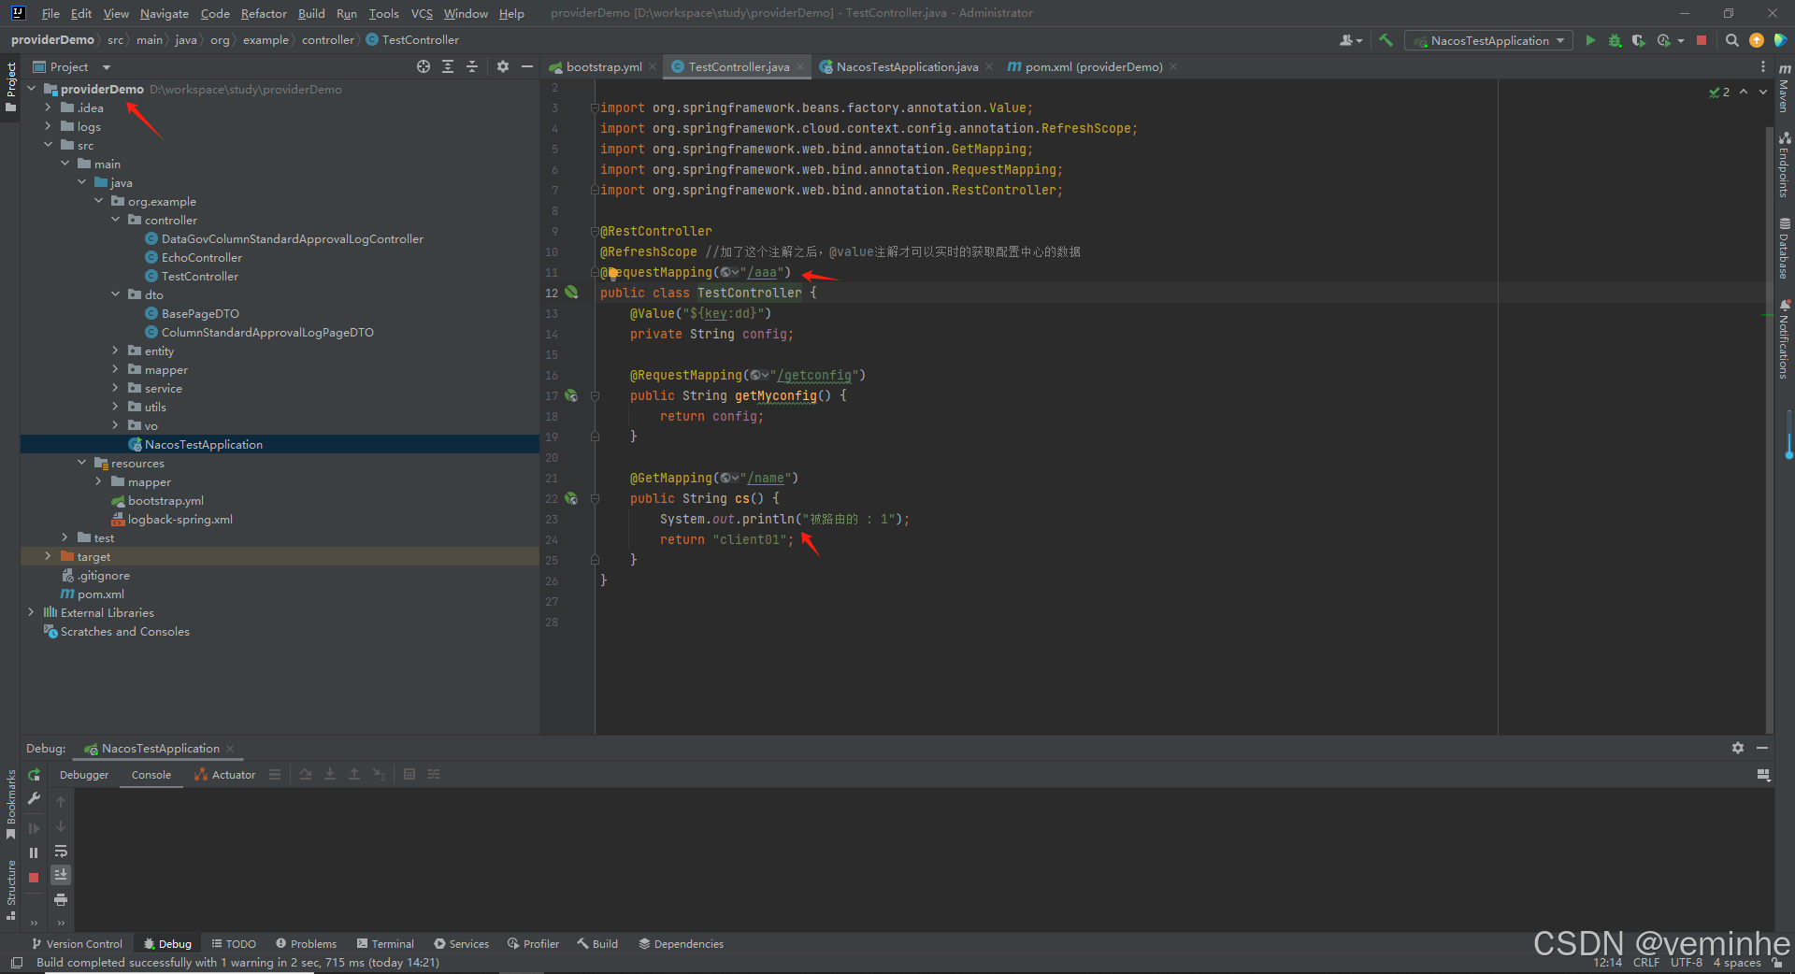Open bootstrap.yml in the project tree
The image size is (1795, 974).
tap(165, 500)
